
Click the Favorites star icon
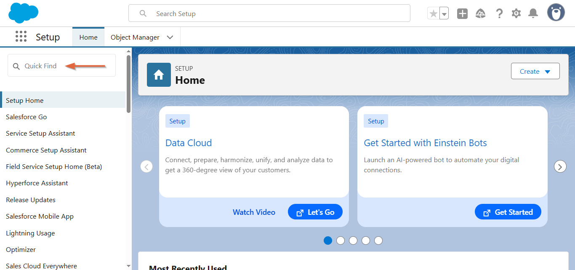tap(433, 13)
